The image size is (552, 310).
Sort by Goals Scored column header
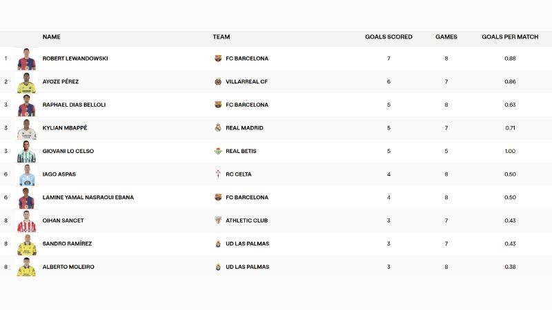pos(388,37)
